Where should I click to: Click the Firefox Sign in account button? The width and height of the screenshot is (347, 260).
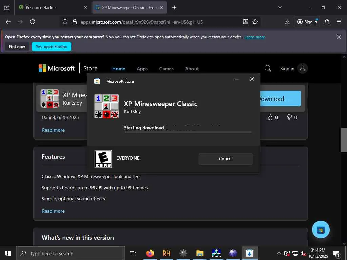tap(307, 22)
